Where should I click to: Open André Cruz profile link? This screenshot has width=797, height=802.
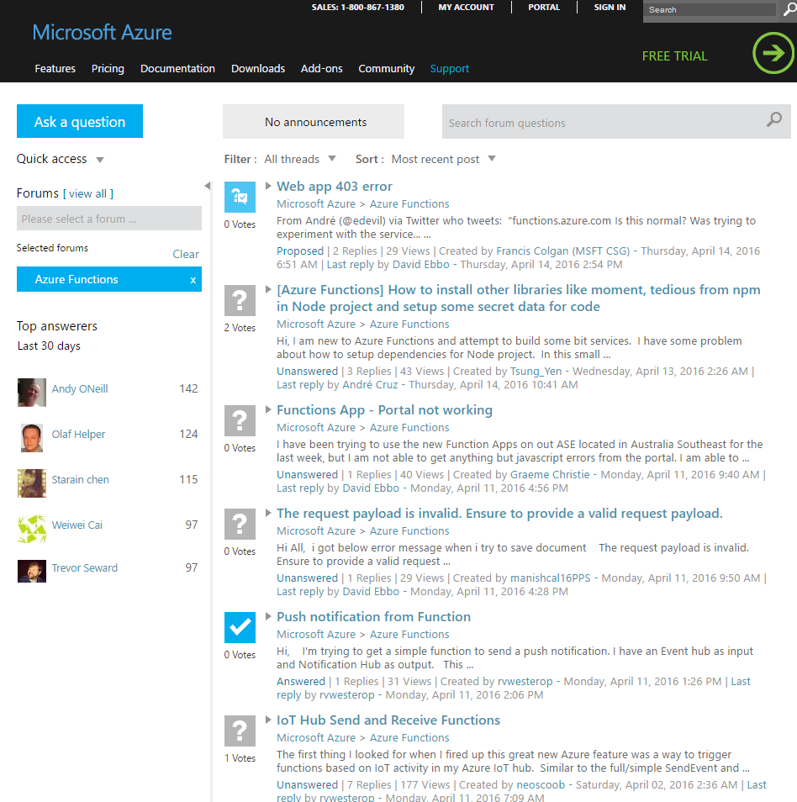pos(370,385)
